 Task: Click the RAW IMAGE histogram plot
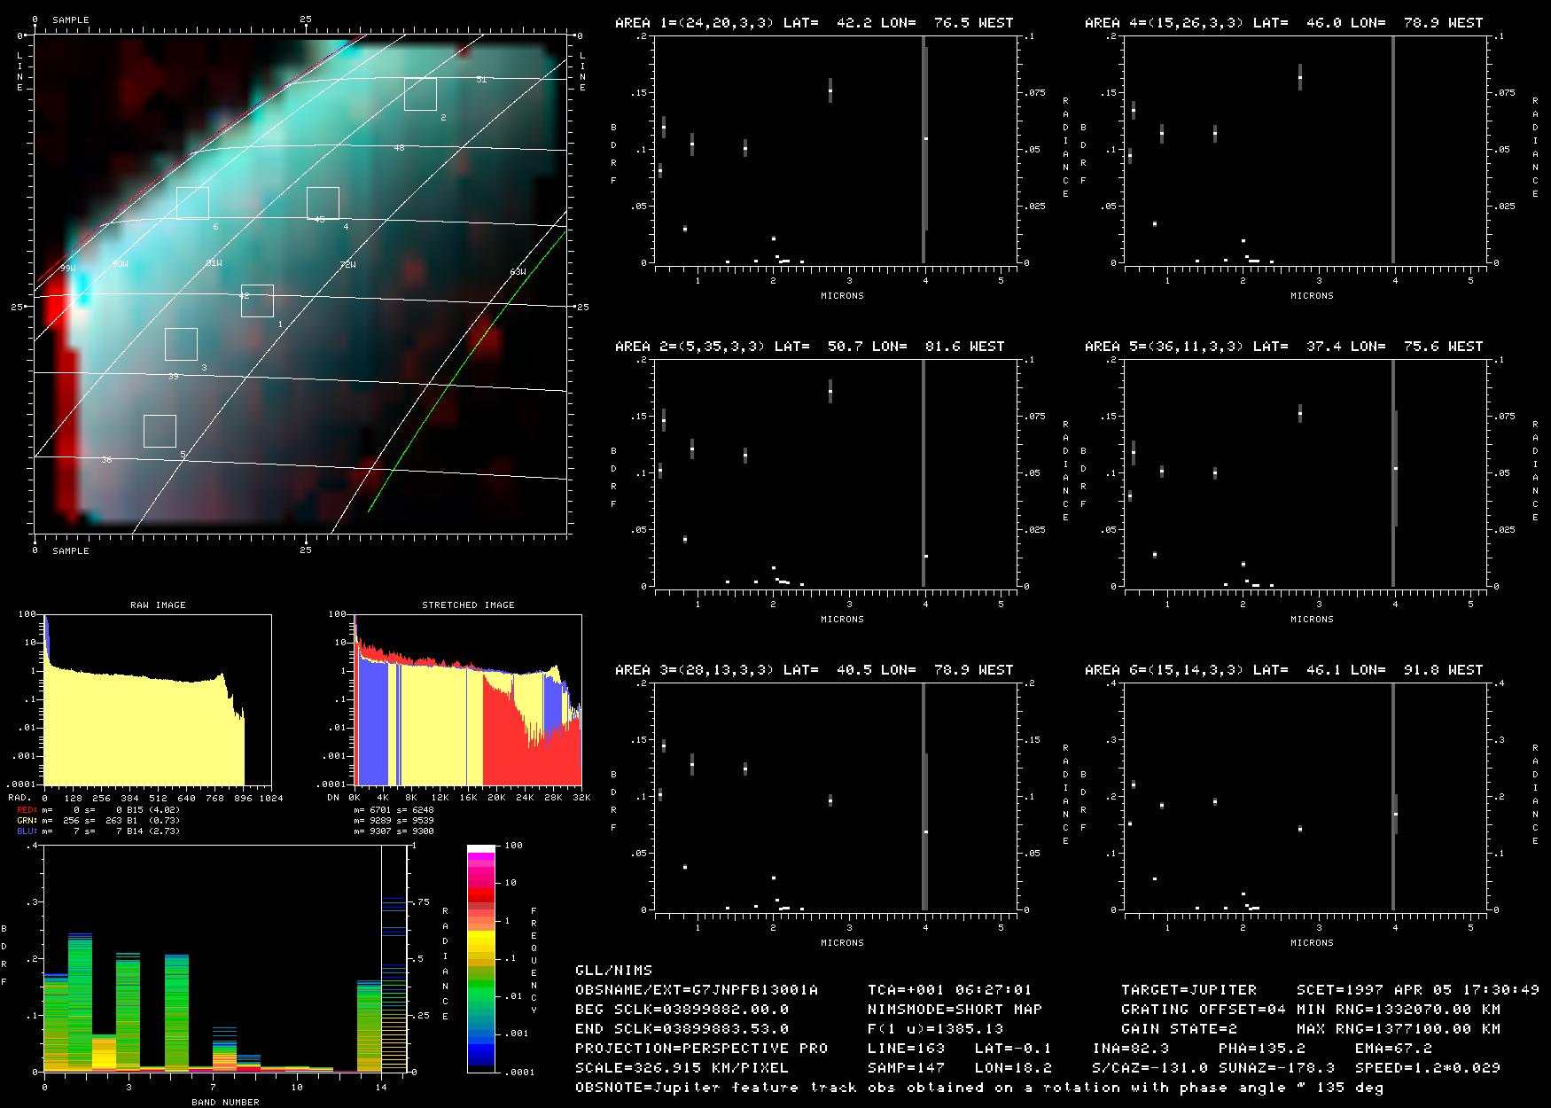click(158, 699)
